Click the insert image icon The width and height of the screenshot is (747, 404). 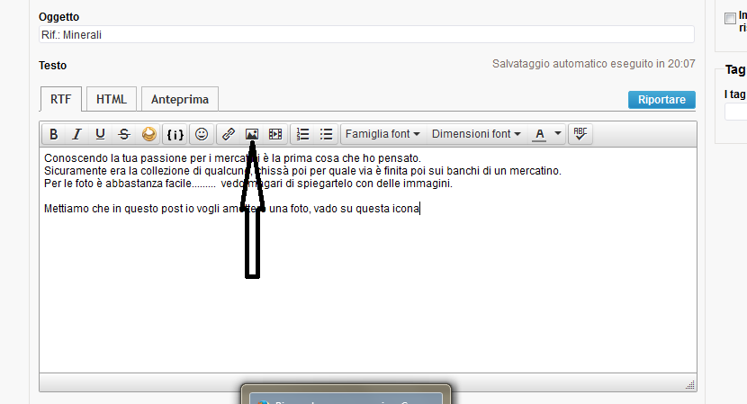(x=252, y=134)
